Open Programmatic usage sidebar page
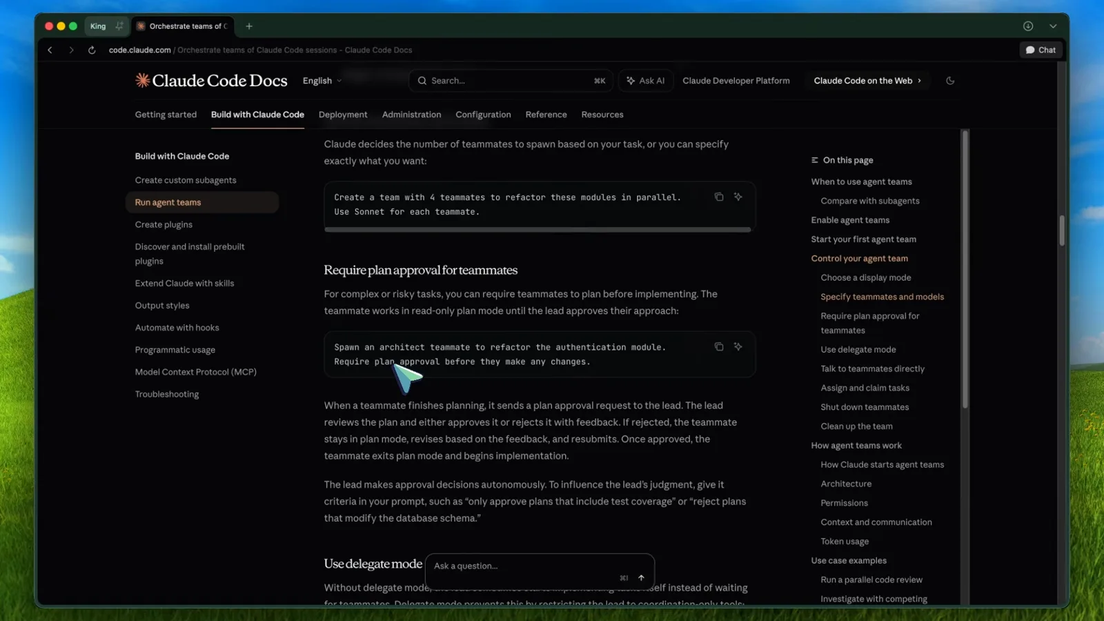Screen dimensions: 1104x621 (175, 350)
